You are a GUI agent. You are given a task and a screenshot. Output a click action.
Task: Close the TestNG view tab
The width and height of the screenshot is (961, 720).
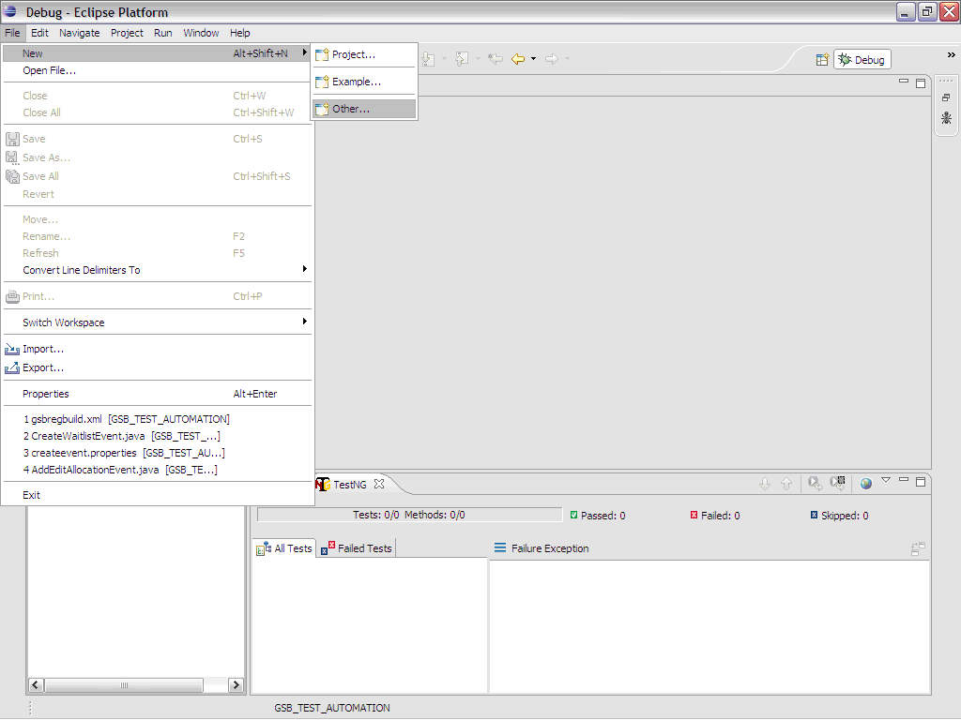[379, 485]
